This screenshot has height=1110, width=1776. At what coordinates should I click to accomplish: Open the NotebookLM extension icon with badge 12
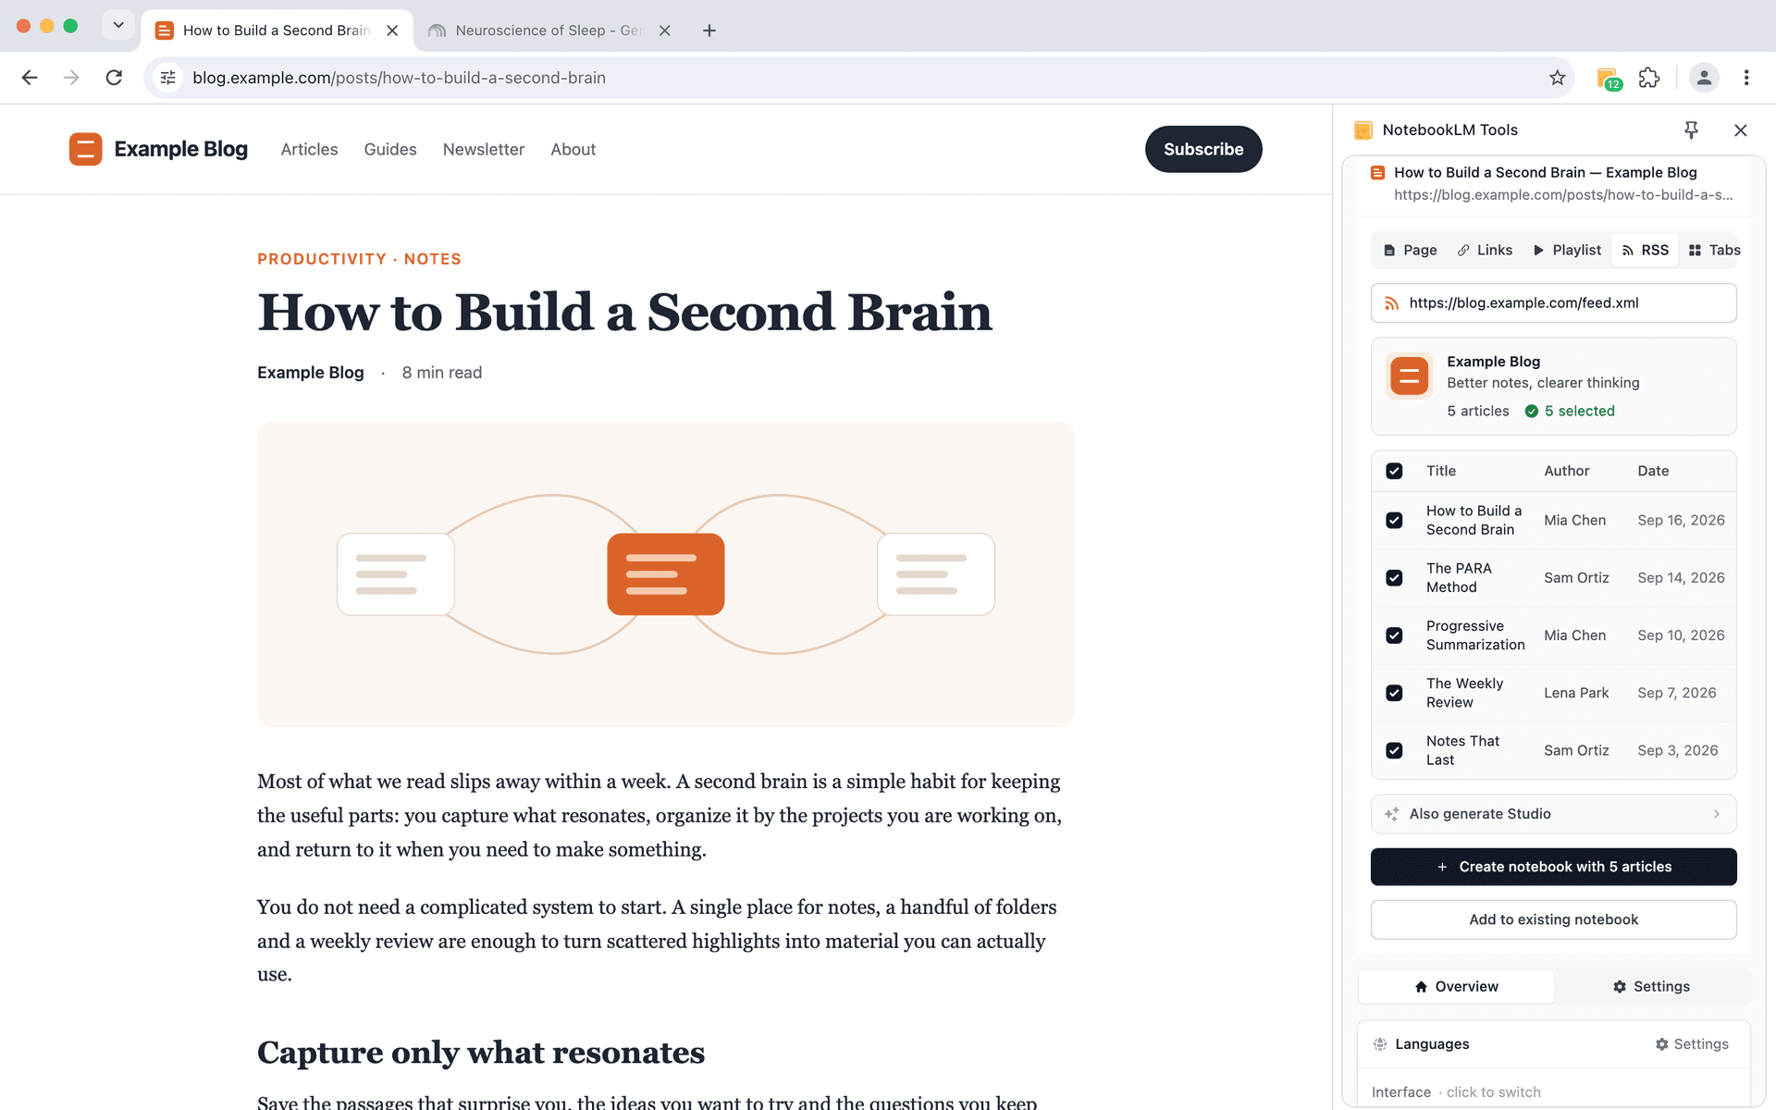(x=1609, y=79)
